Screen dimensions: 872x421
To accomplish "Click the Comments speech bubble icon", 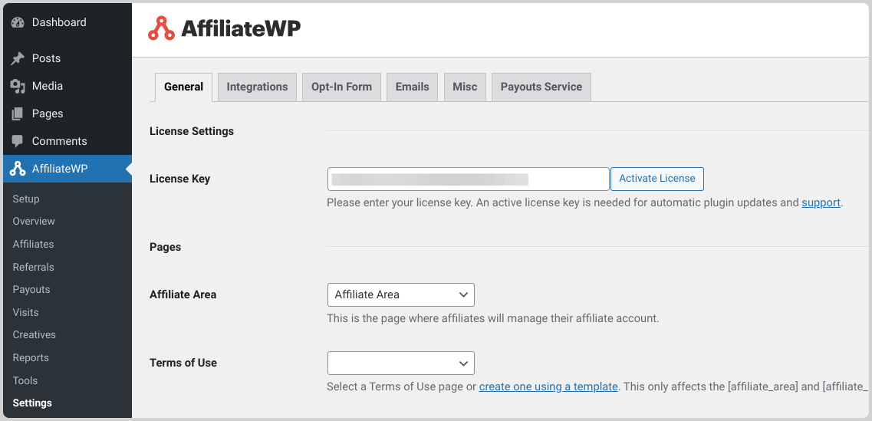I will (18, 141).
